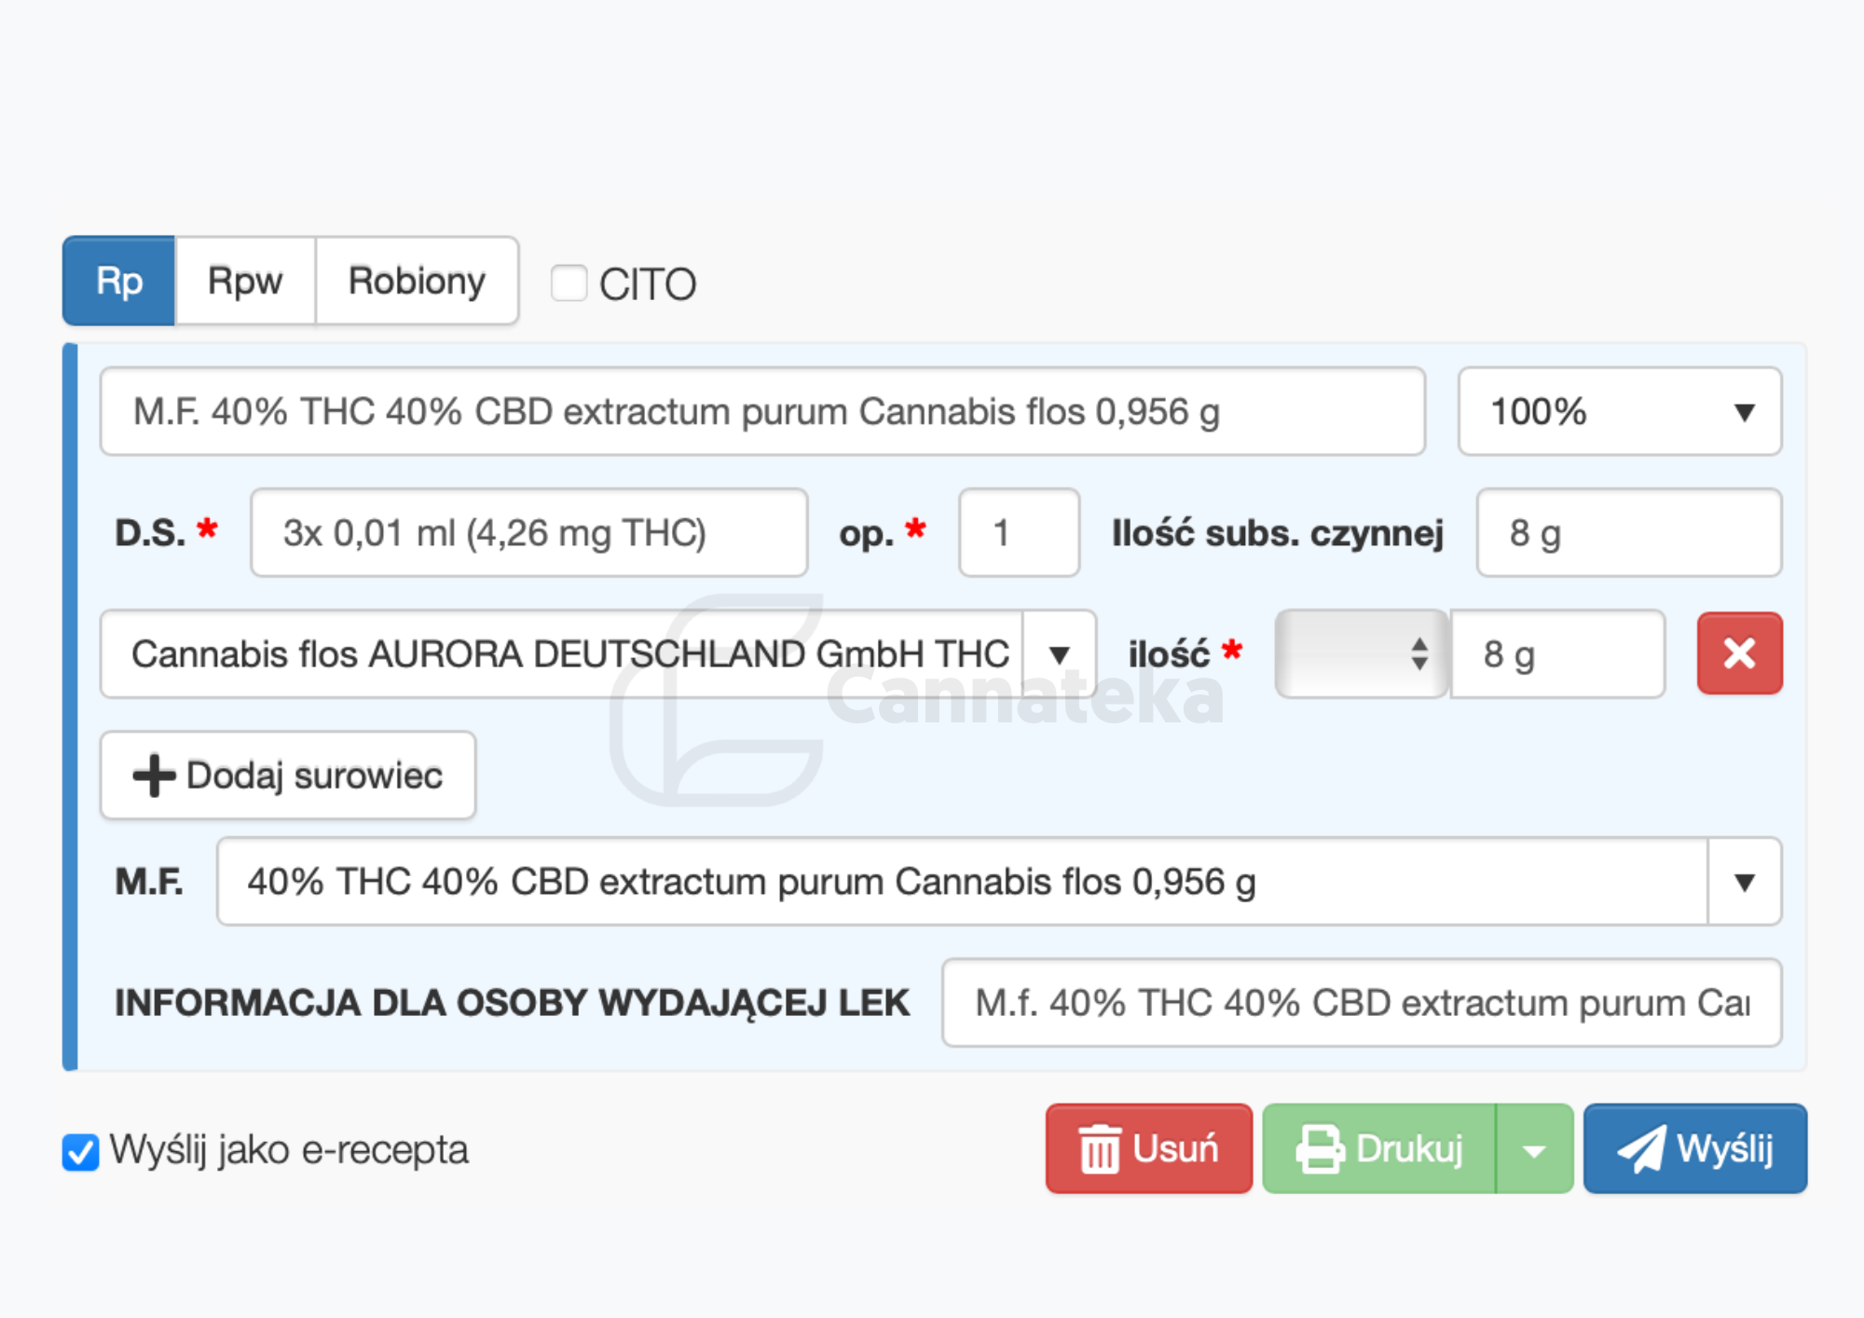Open the ilość unit selector
This screenshot has height=1318, width=1864.
1361,654
